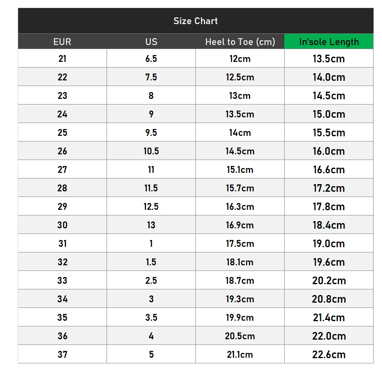This screenshot has height=371, width=382.
Task: Click the 19.6cm insole length cell
Action: click(x=329, y=262)
